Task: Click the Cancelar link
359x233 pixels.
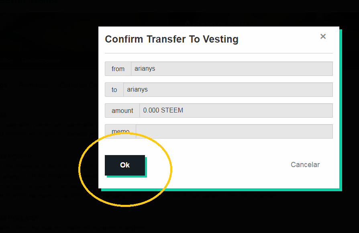Action: point(305,165)
